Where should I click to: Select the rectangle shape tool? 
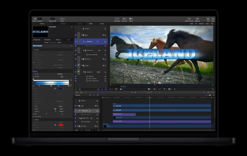(149, 89)
